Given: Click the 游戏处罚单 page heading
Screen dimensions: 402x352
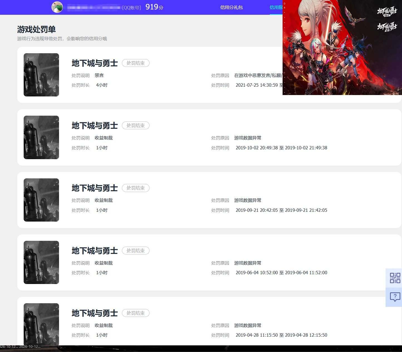Looking at the screenshot, I should (x=36, y=29).
